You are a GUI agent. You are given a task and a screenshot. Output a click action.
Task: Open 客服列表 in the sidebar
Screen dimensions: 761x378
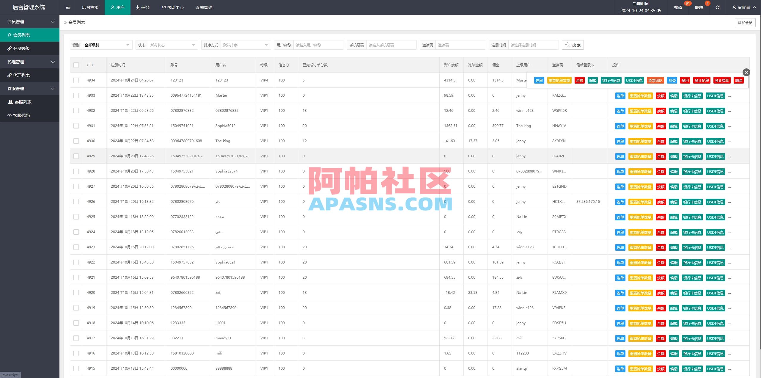(x=21, y=102)
